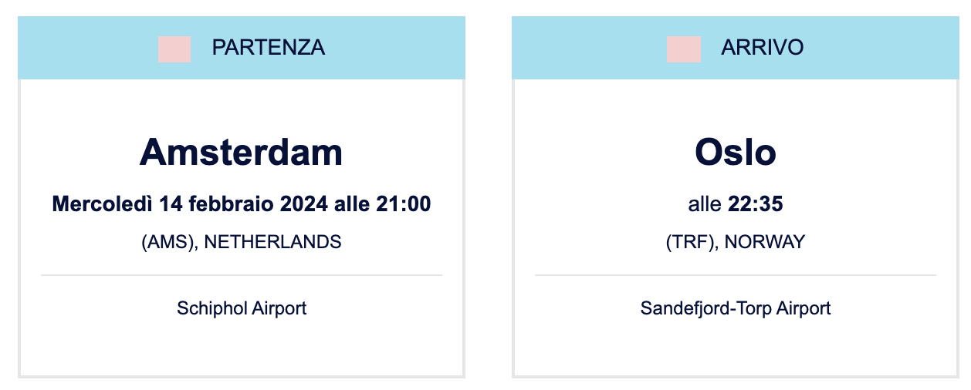
Task: Select the ARRIVO header label
Action: (763, 48)
